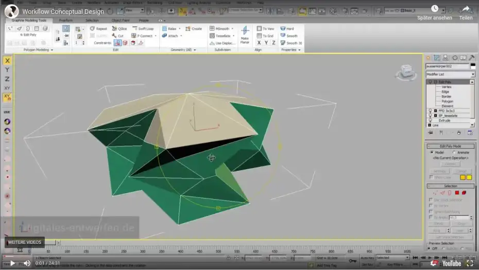Select the Model radio button

click(x=432, y=152)
